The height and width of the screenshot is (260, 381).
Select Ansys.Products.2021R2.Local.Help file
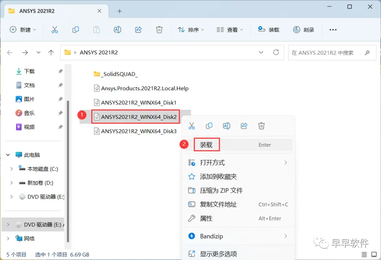click(x=141, y=88)
